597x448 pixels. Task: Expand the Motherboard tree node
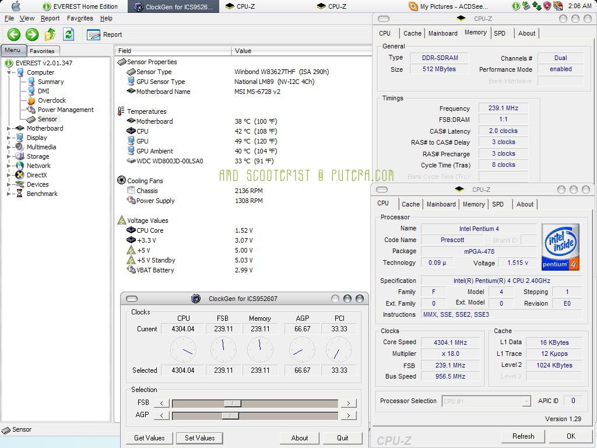[x=9, y=128]
